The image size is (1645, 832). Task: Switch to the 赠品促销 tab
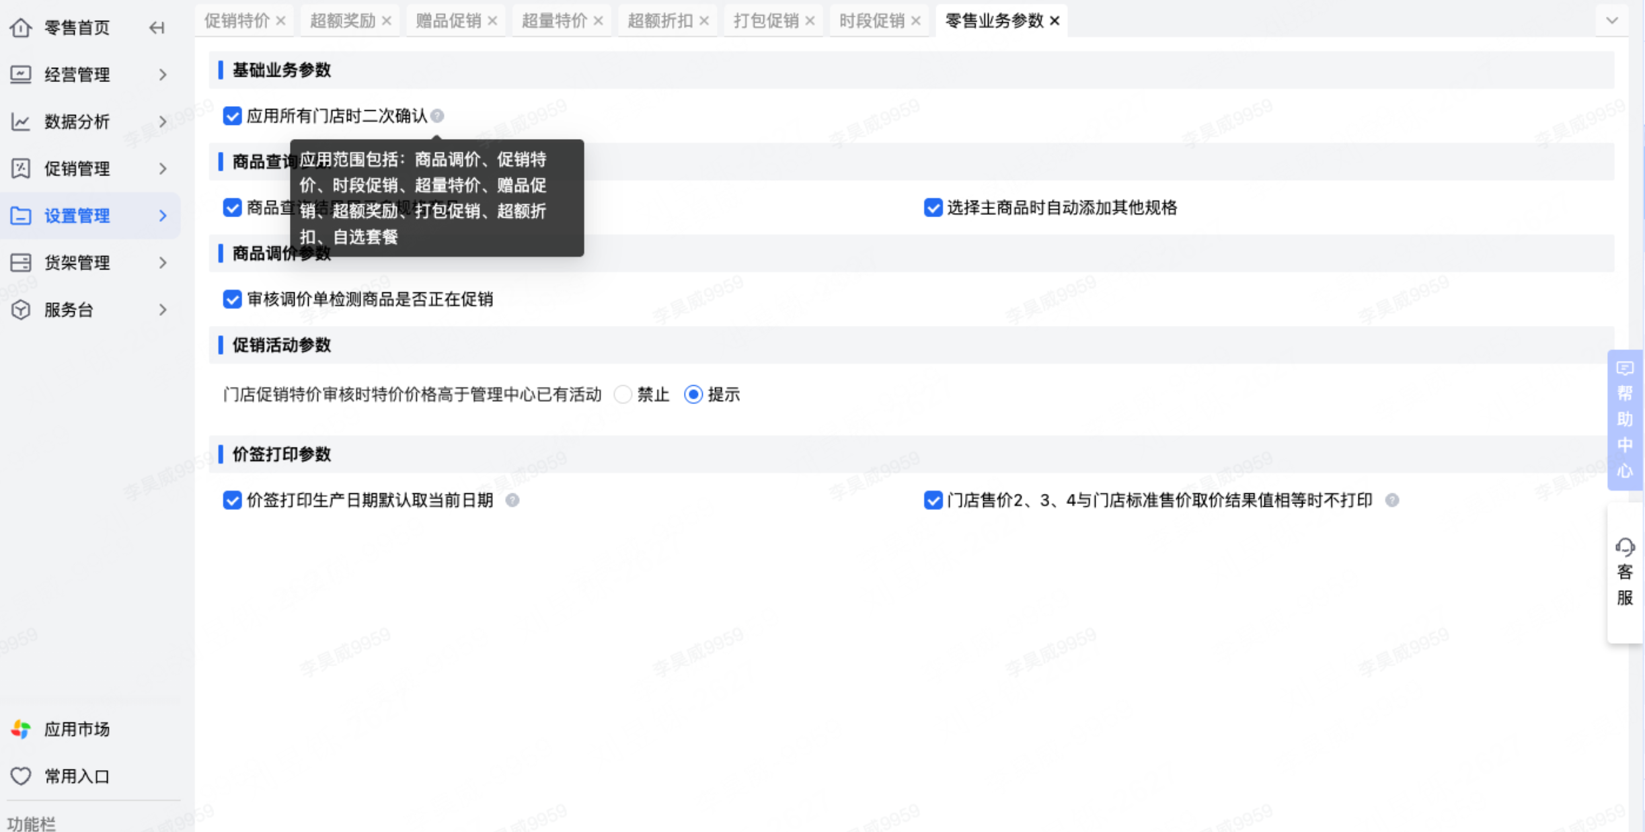tap(448, 21)
